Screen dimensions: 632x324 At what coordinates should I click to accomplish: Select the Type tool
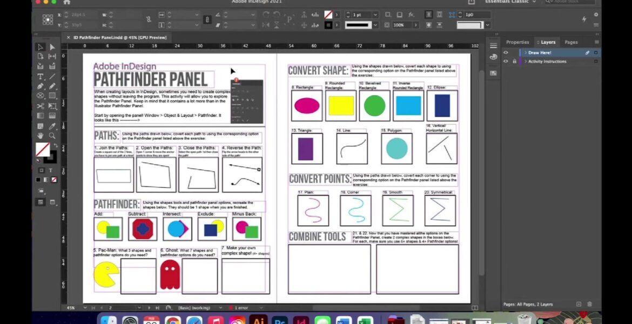(41, 77)
